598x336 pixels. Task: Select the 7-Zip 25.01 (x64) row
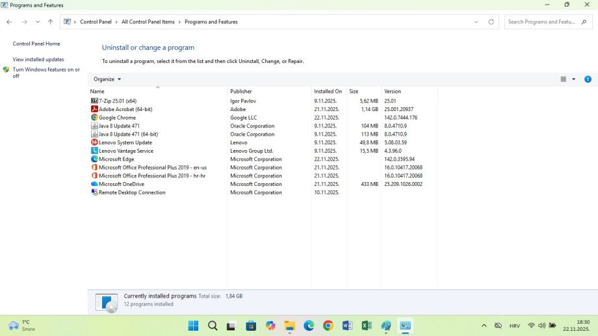tap(263, 101)
